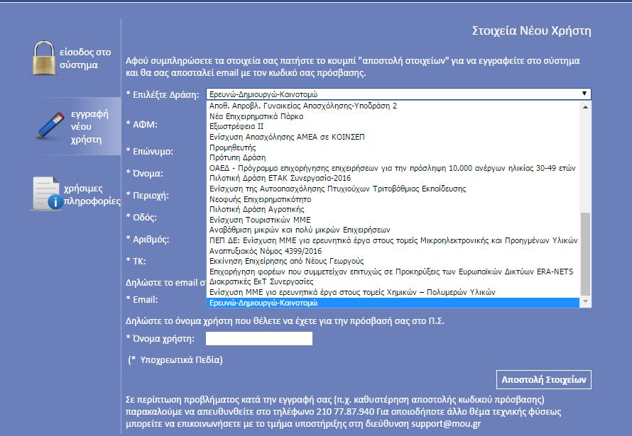632x436 pixels.
Task: Click the padlock login icon
Action: coord(44,58)
